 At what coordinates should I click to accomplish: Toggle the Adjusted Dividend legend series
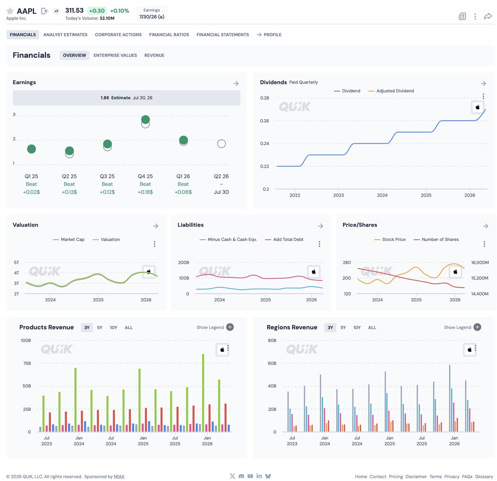click(x=391, y=91)
